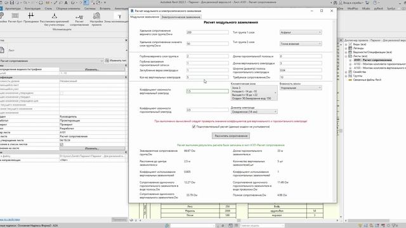Expand 'Группы' node in Project Browser
406x228 pixels.
tap(346, 76)
